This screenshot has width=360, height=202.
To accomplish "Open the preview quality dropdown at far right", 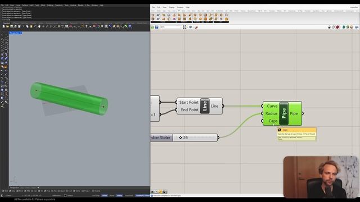I will pos(359,27).
